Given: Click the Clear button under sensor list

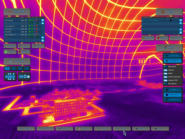Looking at the screenshot, I should pyautogui.click(x=24, y=46).
